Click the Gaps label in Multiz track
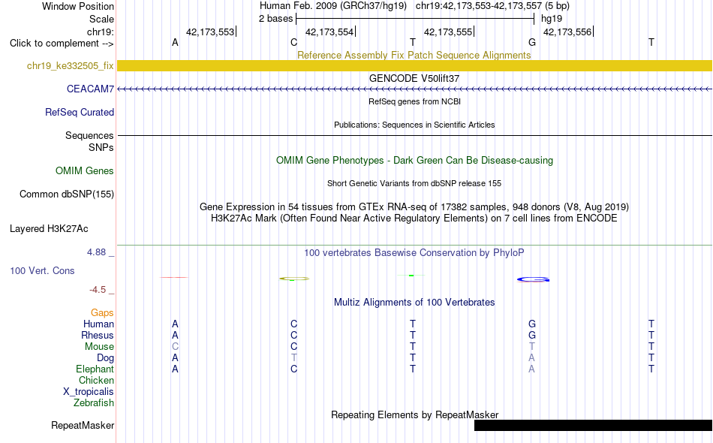The width and height of the screenshot is (713, 443). pyautogui.click(x=102, y=313)
